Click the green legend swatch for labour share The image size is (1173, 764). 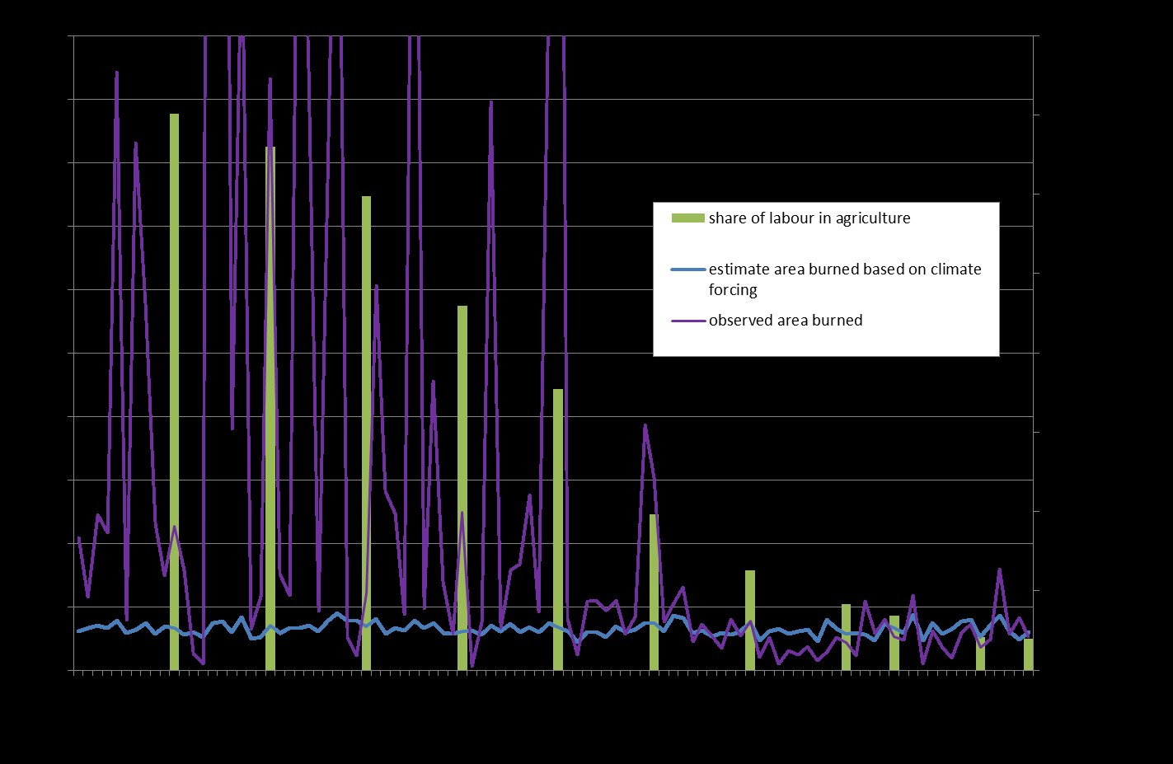(688, 218)
